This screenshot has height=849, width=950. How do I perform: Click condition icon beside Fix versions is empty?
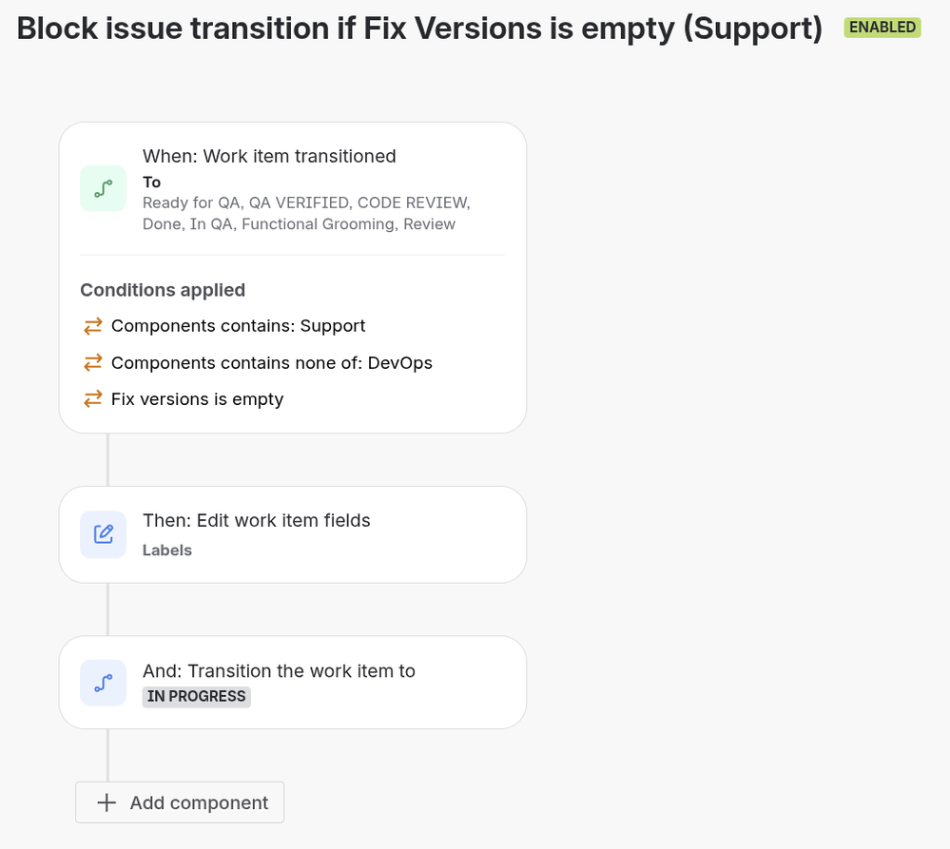point(92,399)
